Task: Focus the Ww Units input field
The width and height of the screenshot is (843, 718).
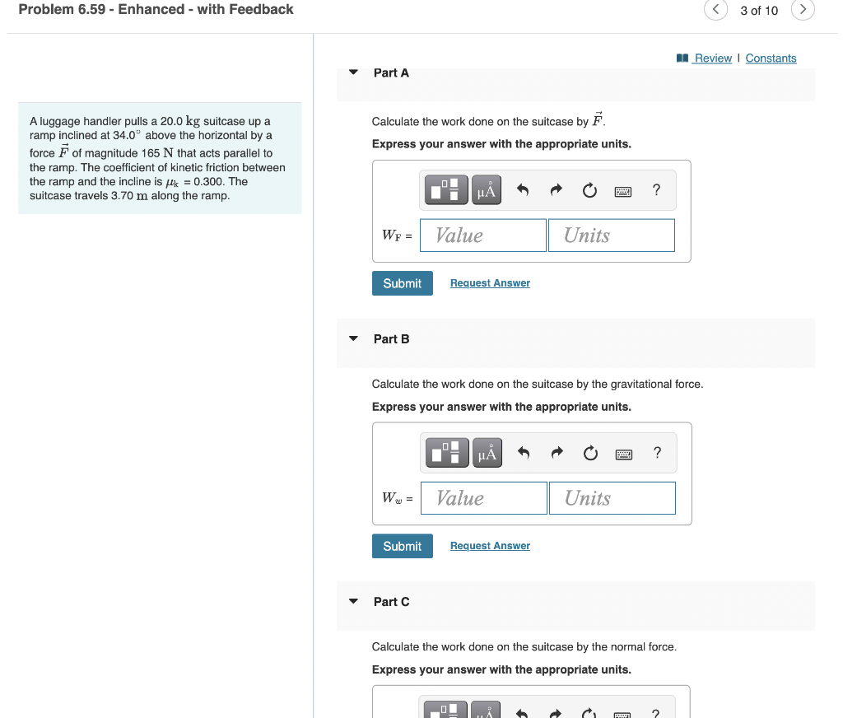Action: (x=612, y=498)
